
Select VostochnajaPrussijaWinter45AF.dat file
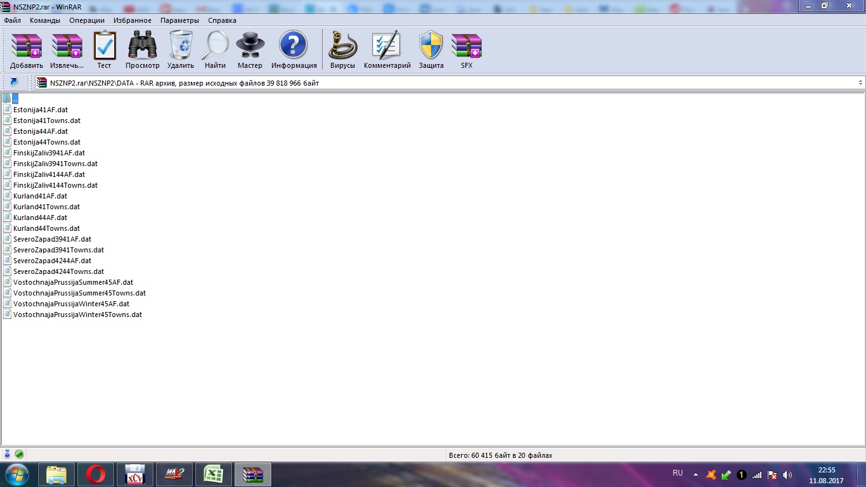[x=71, y=304]
